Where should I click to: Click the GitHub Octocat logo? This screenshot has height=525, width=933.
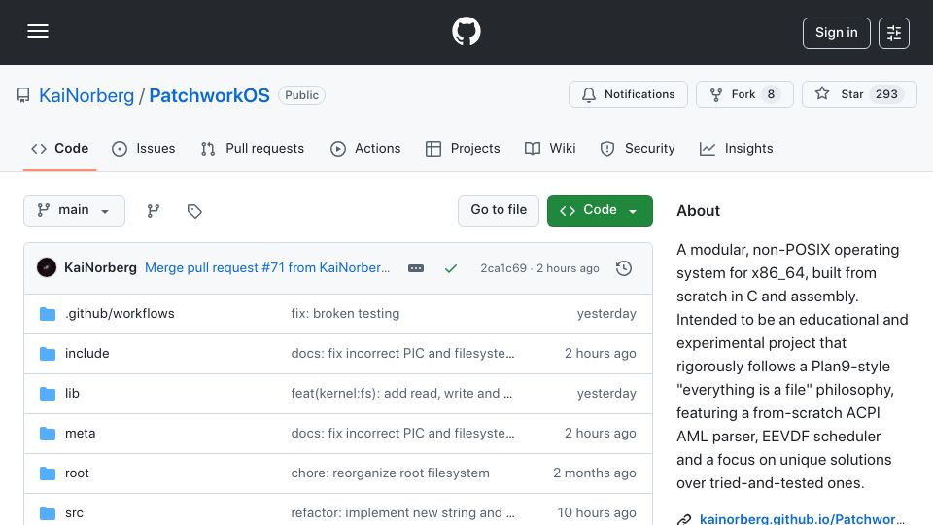pos(466,31)
